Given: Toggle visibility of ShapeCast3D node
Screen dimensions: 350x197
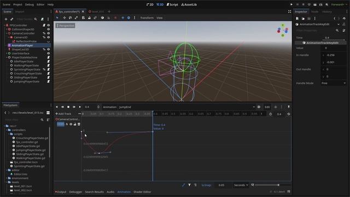Looking at the screenshot, I should 49,49.
